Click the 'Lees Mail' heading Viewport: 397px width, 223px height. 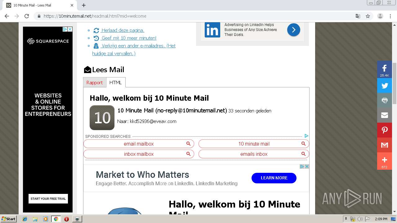[108, 70]
